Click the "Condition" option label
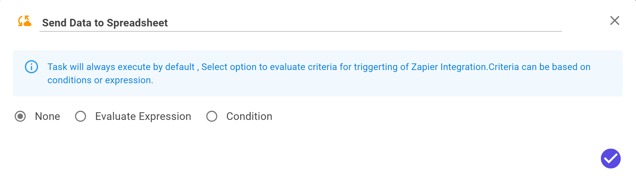The width and height of the screenshot is (636, 181). (x=249, y=116)
